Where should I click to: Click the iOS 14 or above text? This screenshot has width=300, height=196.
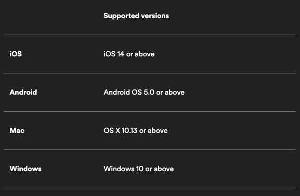pyautogui.click(x=129, y=54)
